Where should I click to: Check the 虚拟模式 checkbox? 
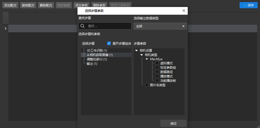point(157,63)
